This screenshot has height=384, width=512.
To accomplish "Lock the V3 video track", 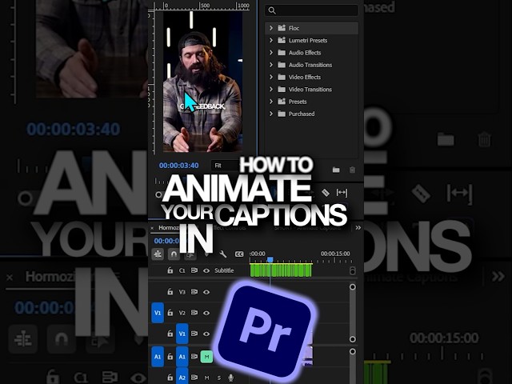I will pos(170,291).
